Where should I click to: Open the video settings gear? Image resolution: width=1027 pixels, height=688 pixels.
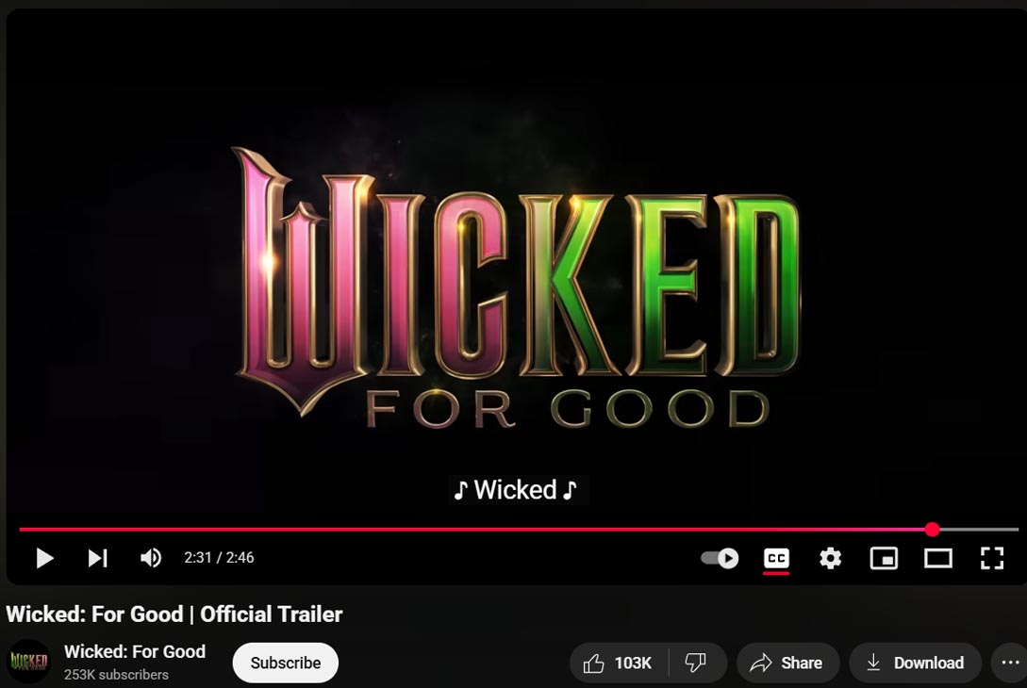click(830, 558)
